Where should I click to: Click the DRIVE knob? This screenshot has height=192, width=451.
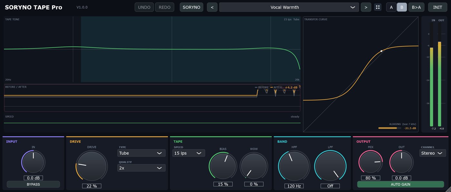91,166
